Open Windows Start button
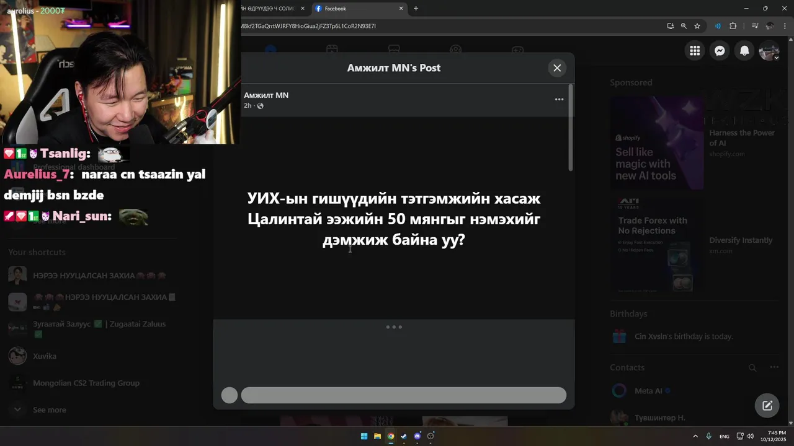 tap(364, 436)
